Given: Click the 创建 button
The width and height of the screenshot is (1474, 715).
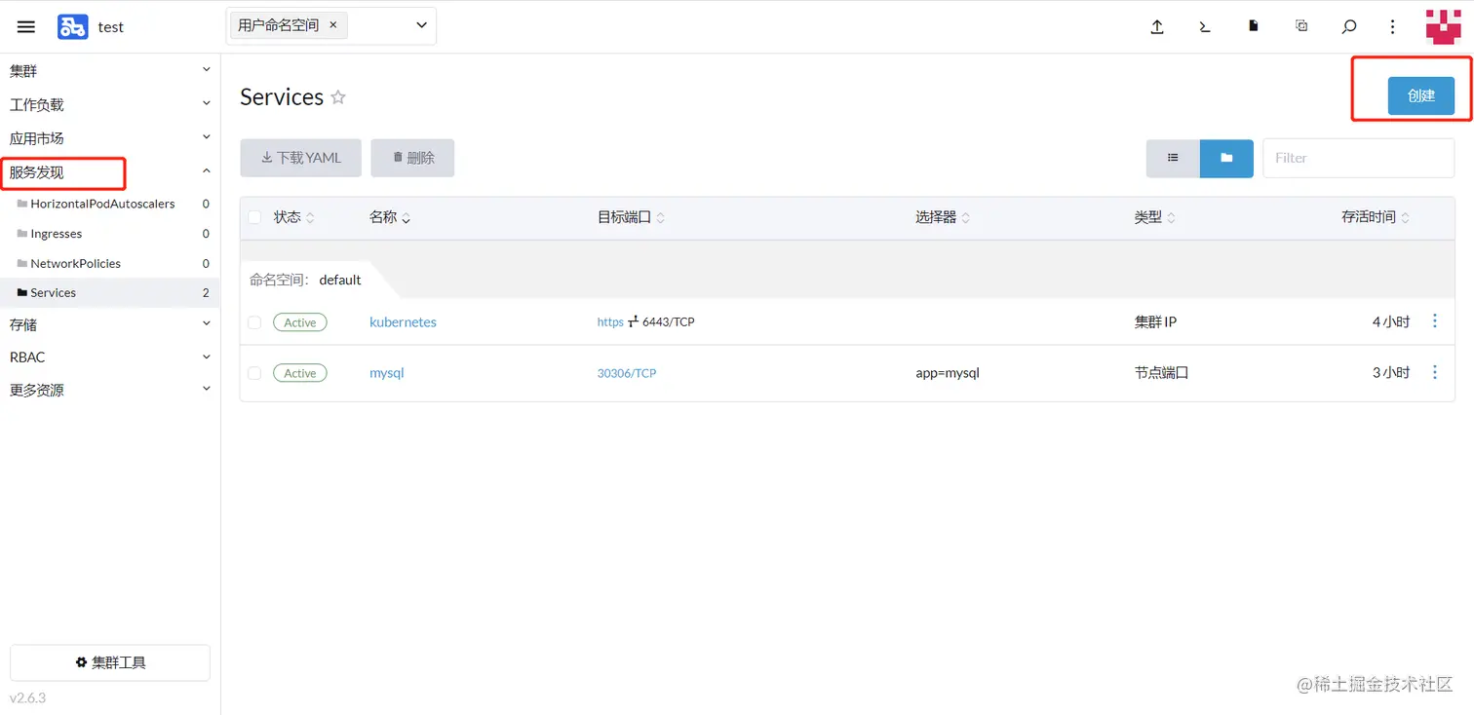Looking at the screenshot, I should pos(1421,95).
